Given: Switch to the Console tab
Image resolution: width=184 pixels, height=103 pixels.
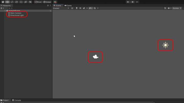Looking at the screenshot, I should point(17,100).
